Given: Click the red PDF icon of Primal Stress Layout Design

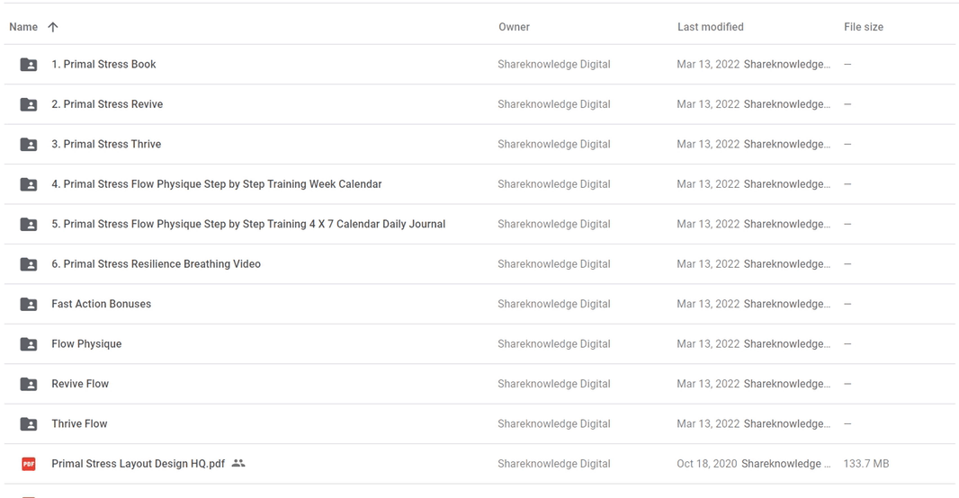Looking at the screenshot, I should point(29,465).
